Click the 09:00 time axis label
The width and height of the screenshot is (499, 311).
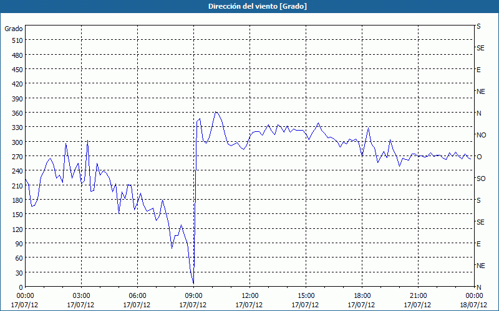tap(193, 296)
